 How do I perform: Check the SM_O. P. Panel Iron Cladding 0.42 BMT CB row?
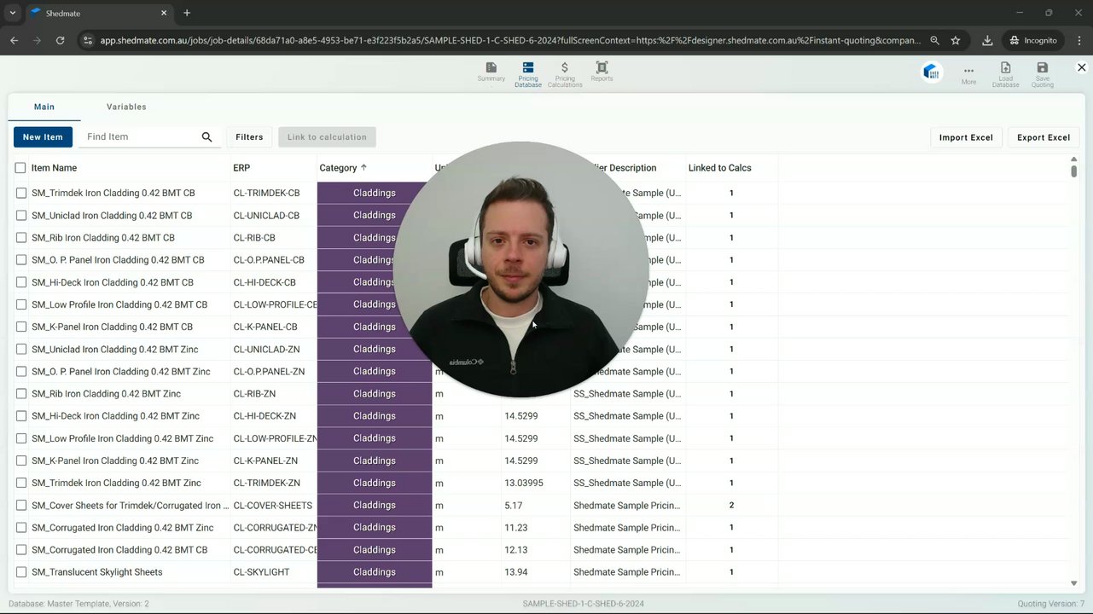point(21,259)
